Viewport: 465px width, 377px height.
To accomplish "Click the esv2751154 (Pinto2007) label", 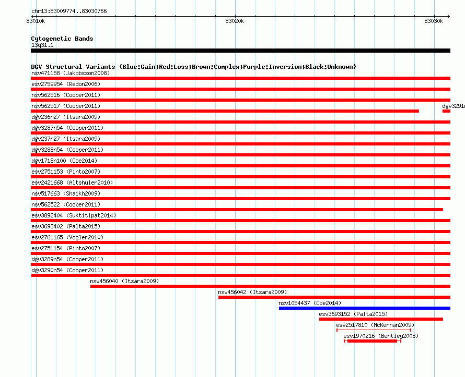I will pyautogui.click(x=66, y=248).
